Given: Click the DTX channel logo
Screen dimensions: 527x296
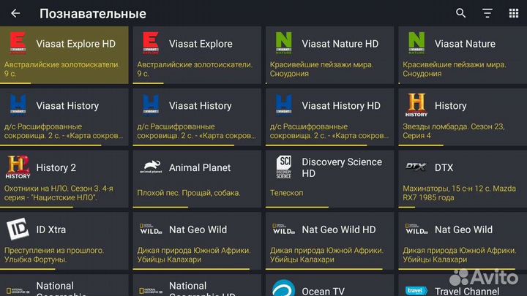Looking at the screenshot, I should [x=416, y=167].
